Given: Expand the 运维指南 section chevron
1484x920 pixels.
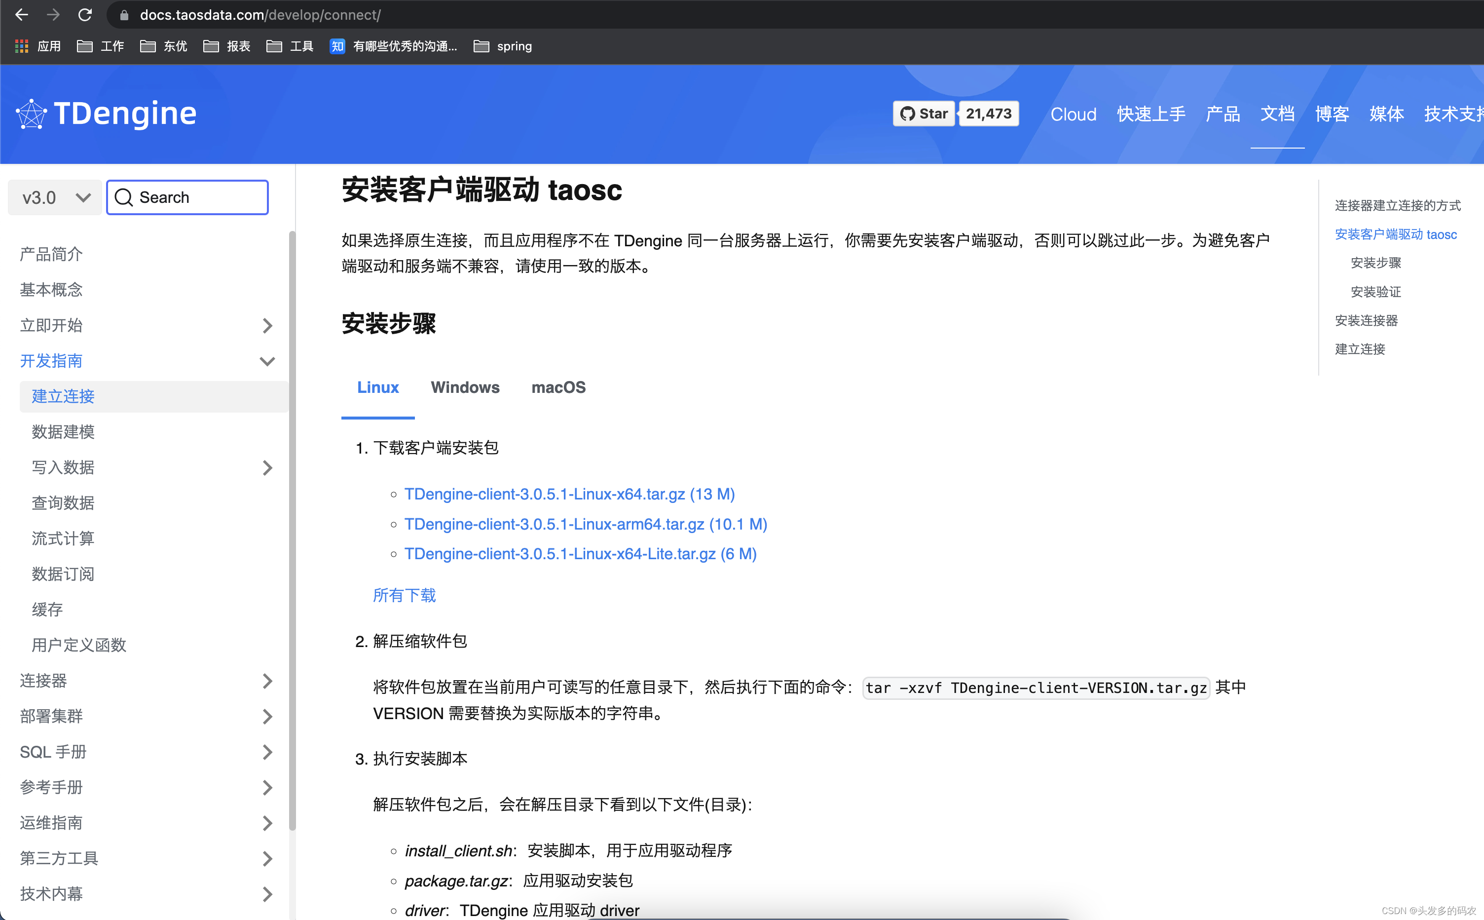Looking at the screenshot, I should pos(267,823).
